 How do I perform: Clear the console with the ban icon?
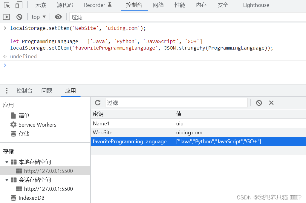click(x=19, y=17)
